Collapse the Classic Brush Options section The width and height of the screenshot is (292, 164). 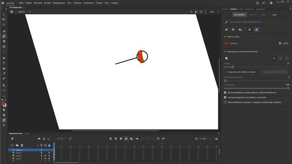pyautogui.click(x=225, y=51)
